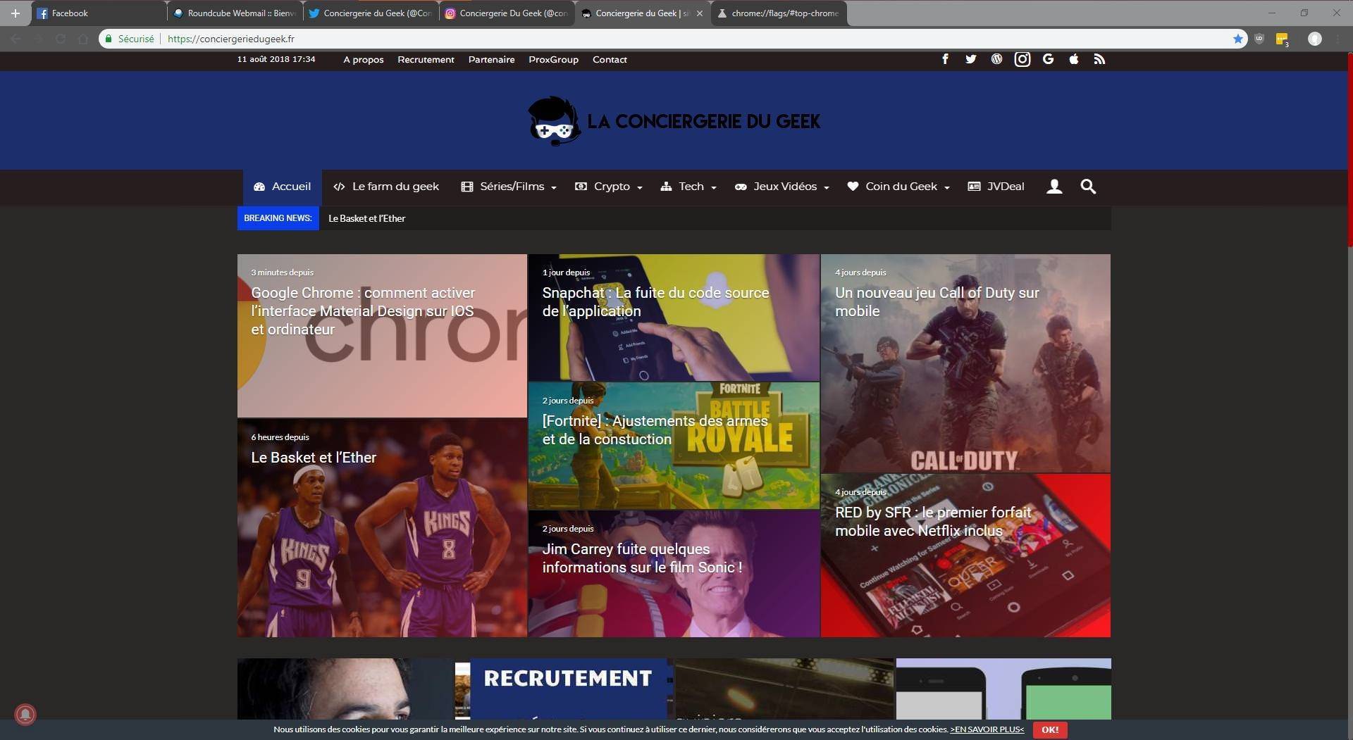
Task: Click the green padlock Sécurisé indicator
Action: click(x=130, y=39)
